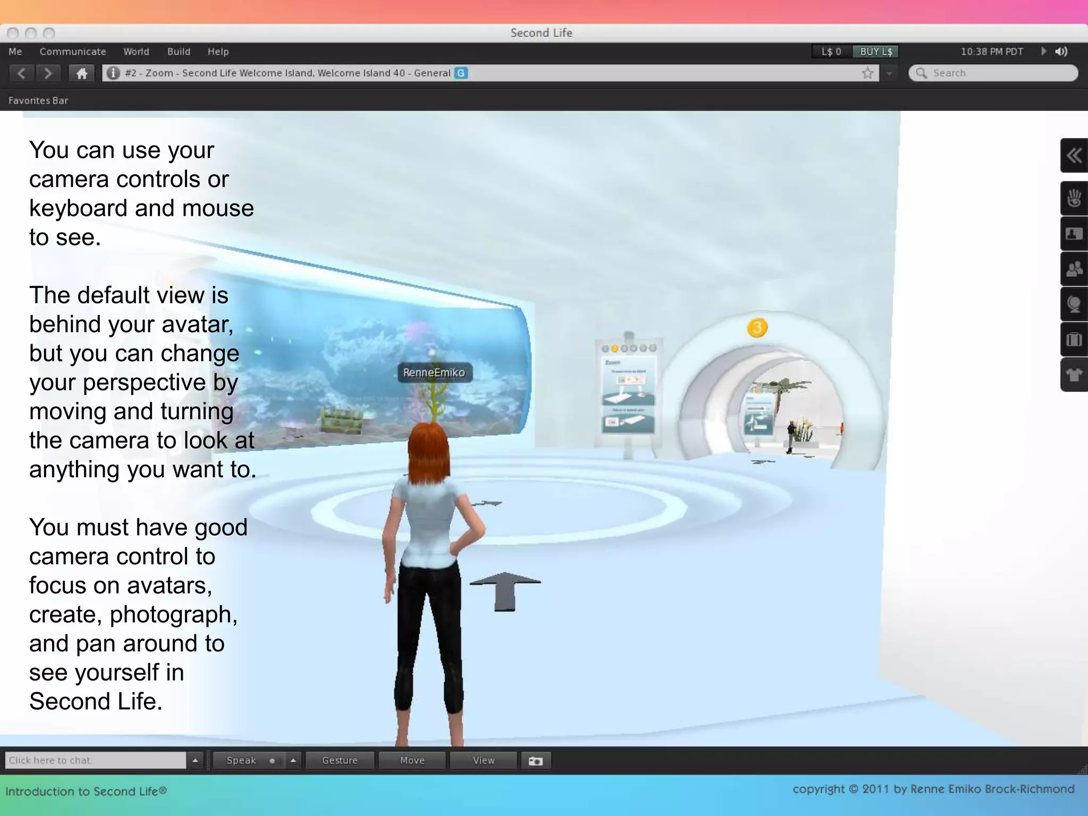Open the Communicate menu
The width and height of the screenshot is (1088, 816).
[x=73, y=52]
